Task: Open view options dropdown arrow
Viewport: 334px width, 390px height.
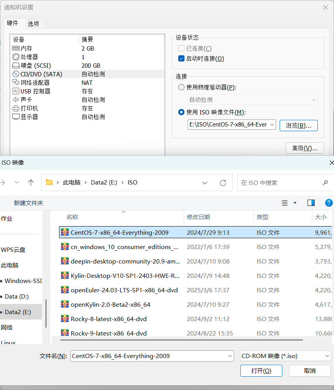Action: pyautogui.click(x=295, y=203)
